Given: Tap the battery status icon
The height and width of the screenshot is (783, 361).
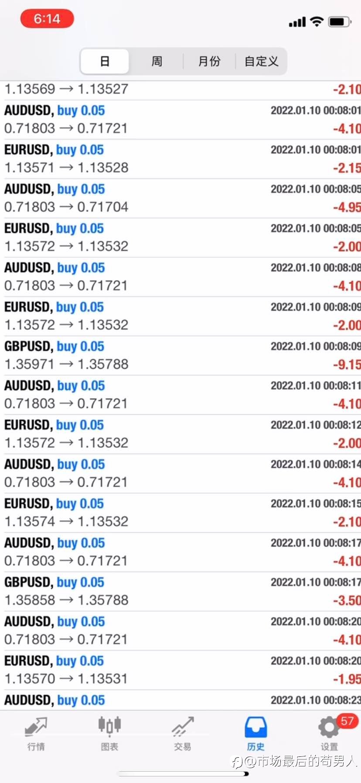Looking at the screenshot, I should click(x=339, y=21).
